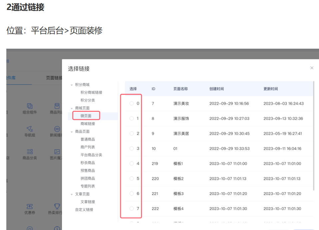Select 商户列表 in the tree
Viewport: 319px width, 230px height.
pos(88,147)
